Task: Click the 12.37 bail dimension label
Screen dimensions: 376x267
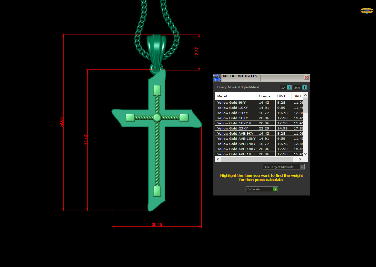Action: coord(197,52)
